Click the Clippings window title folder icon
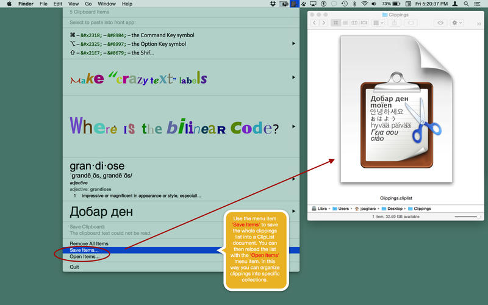Viewport: 488px width, 305px height. [x=385, y=15]
